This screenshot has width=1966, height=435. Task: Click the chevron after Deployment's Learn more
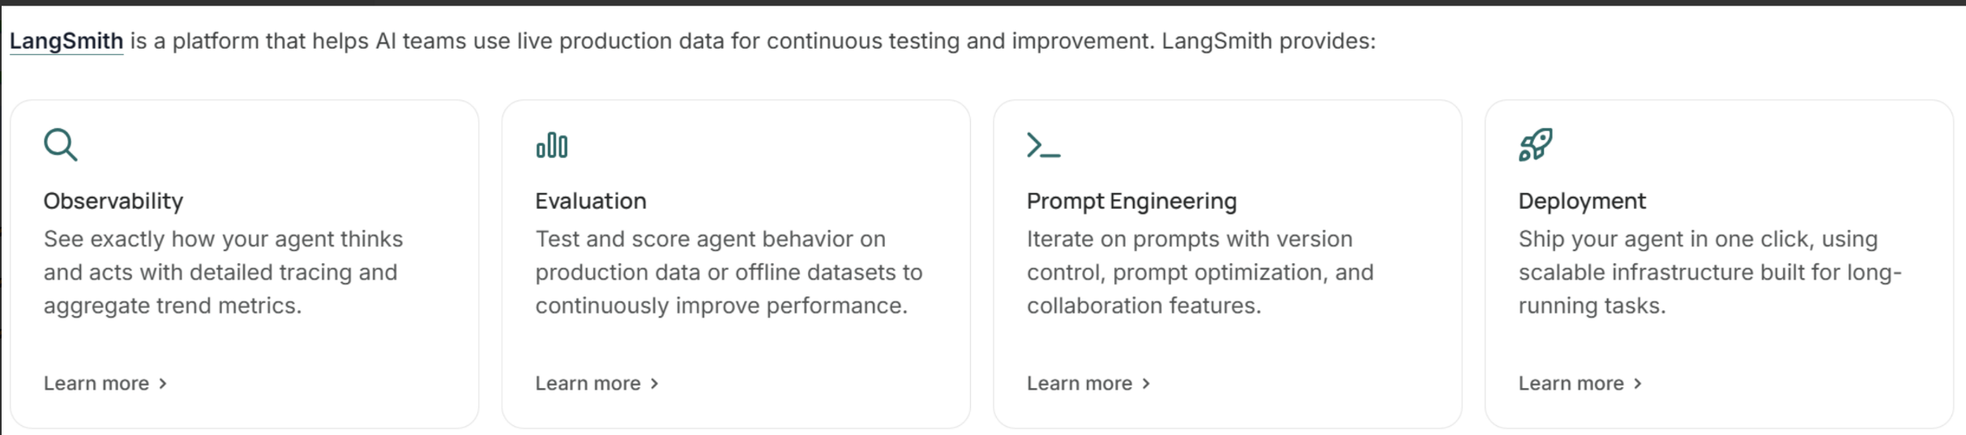(x=1638, y=384)
